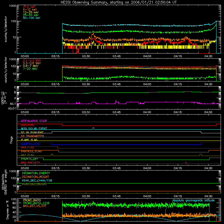Image resolution: width=224 pixels, height=224 pixels.
Task: Select the GAP_FLAG label
Action: (27, 125)
